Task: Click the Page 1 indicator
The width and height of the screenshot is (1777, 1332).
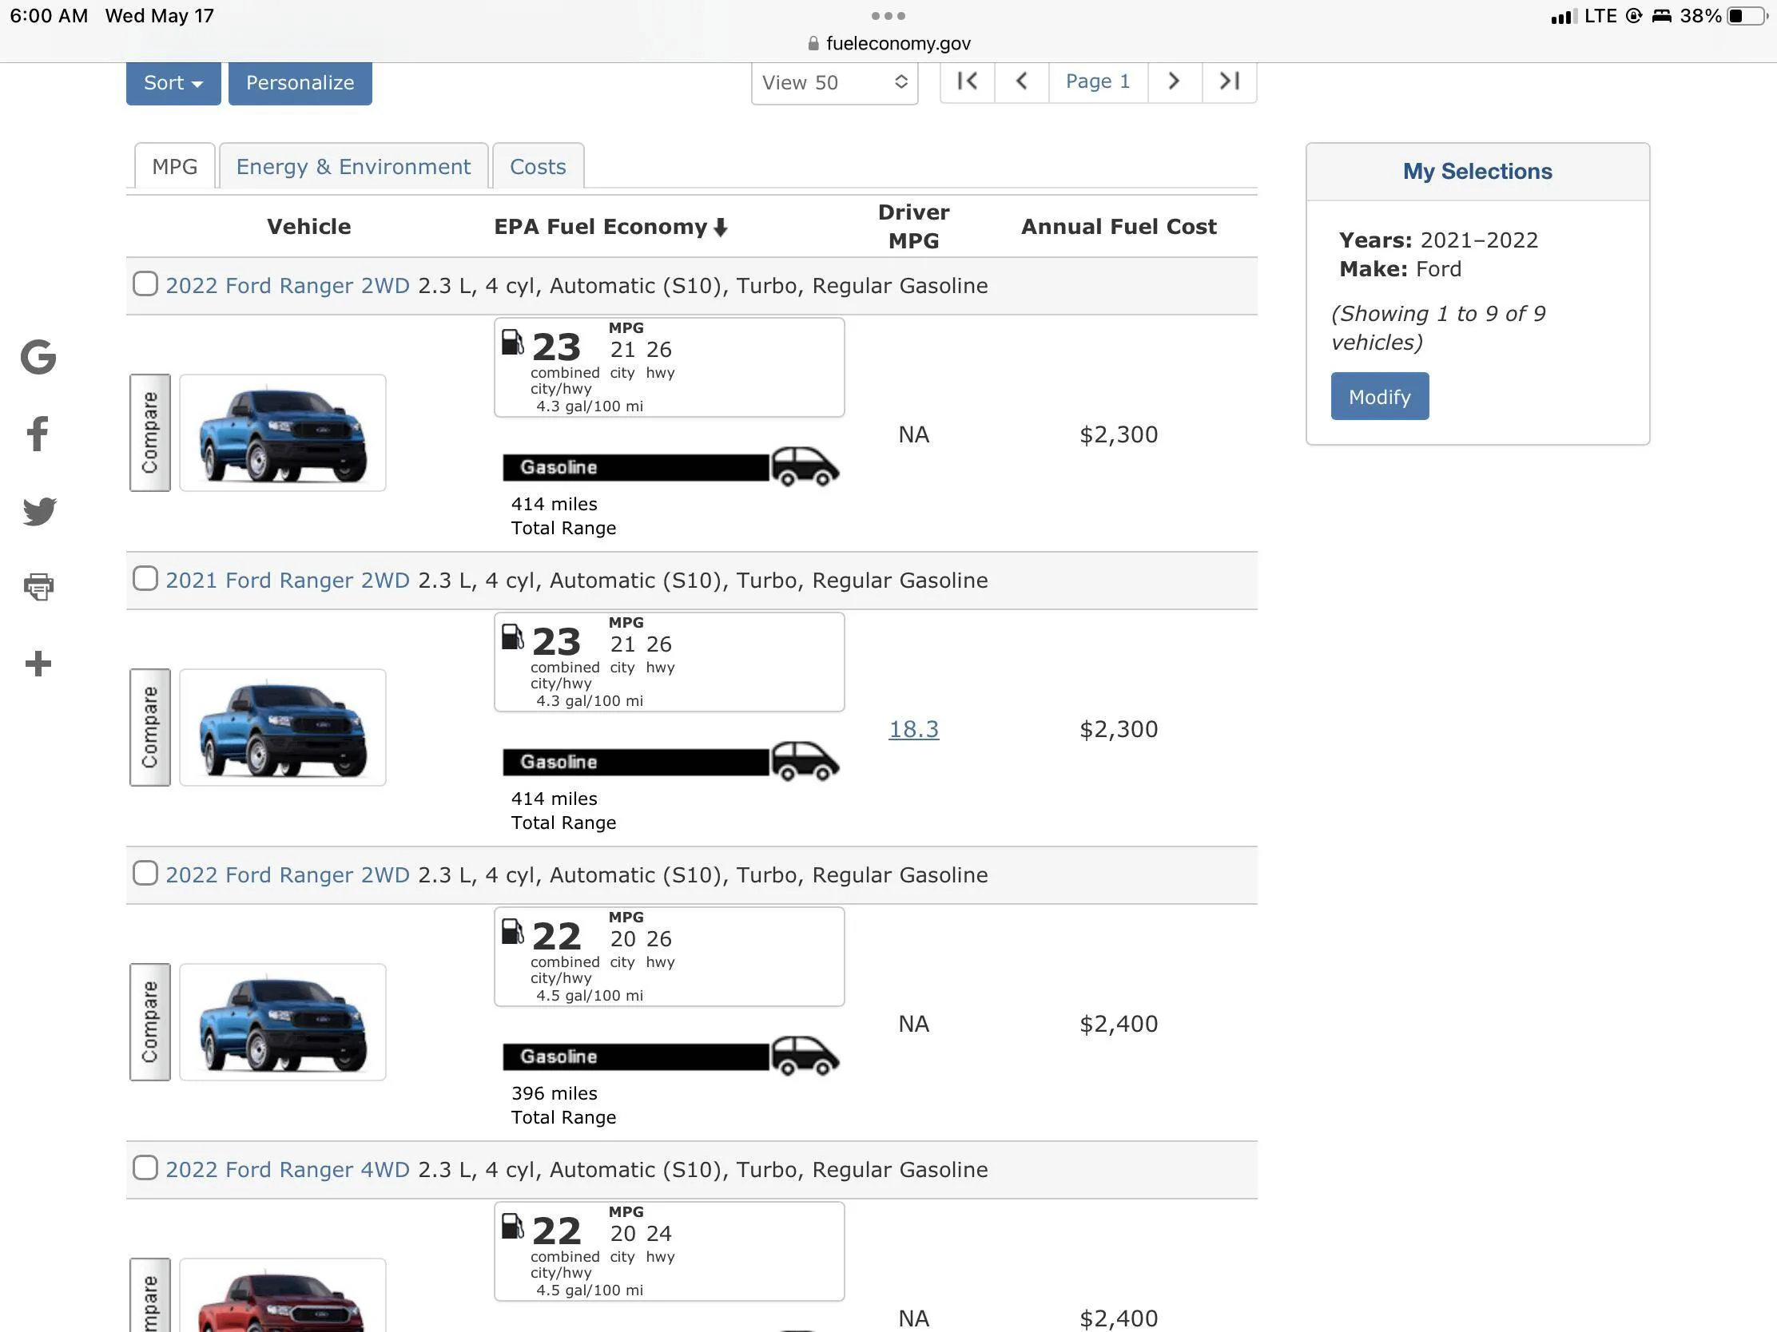Action: click(1098, 81)
